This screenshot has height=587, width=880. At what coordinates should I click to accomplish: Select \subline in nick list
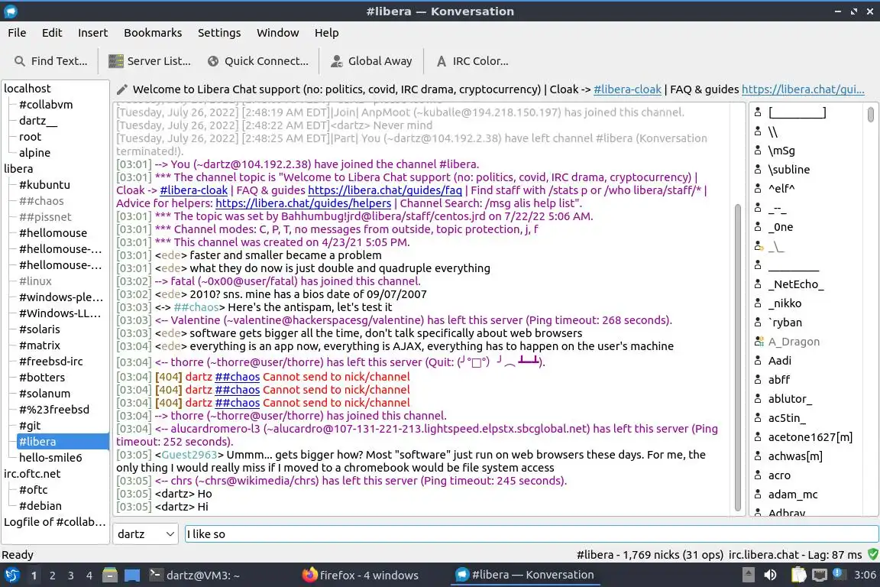pos(788,170)
